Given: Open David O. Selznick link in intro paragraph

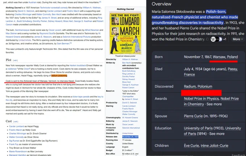Looking at the screenshot, I should click(x=26, y=11).
